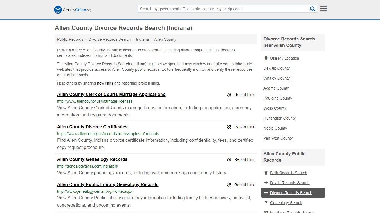Click the Use My Location pin icon
This screenshot has width=380, height=213.
(266, 58)
